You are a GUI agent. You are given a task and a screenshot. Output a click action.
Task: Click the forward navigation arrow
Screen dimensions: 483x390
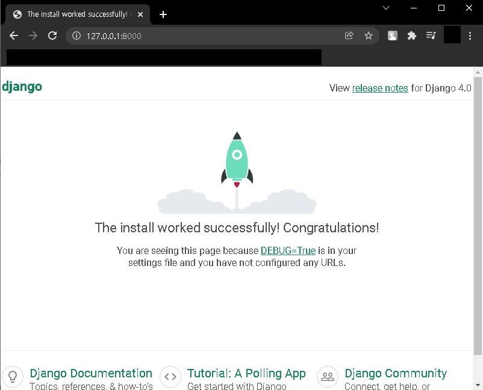tap(33, 36)
